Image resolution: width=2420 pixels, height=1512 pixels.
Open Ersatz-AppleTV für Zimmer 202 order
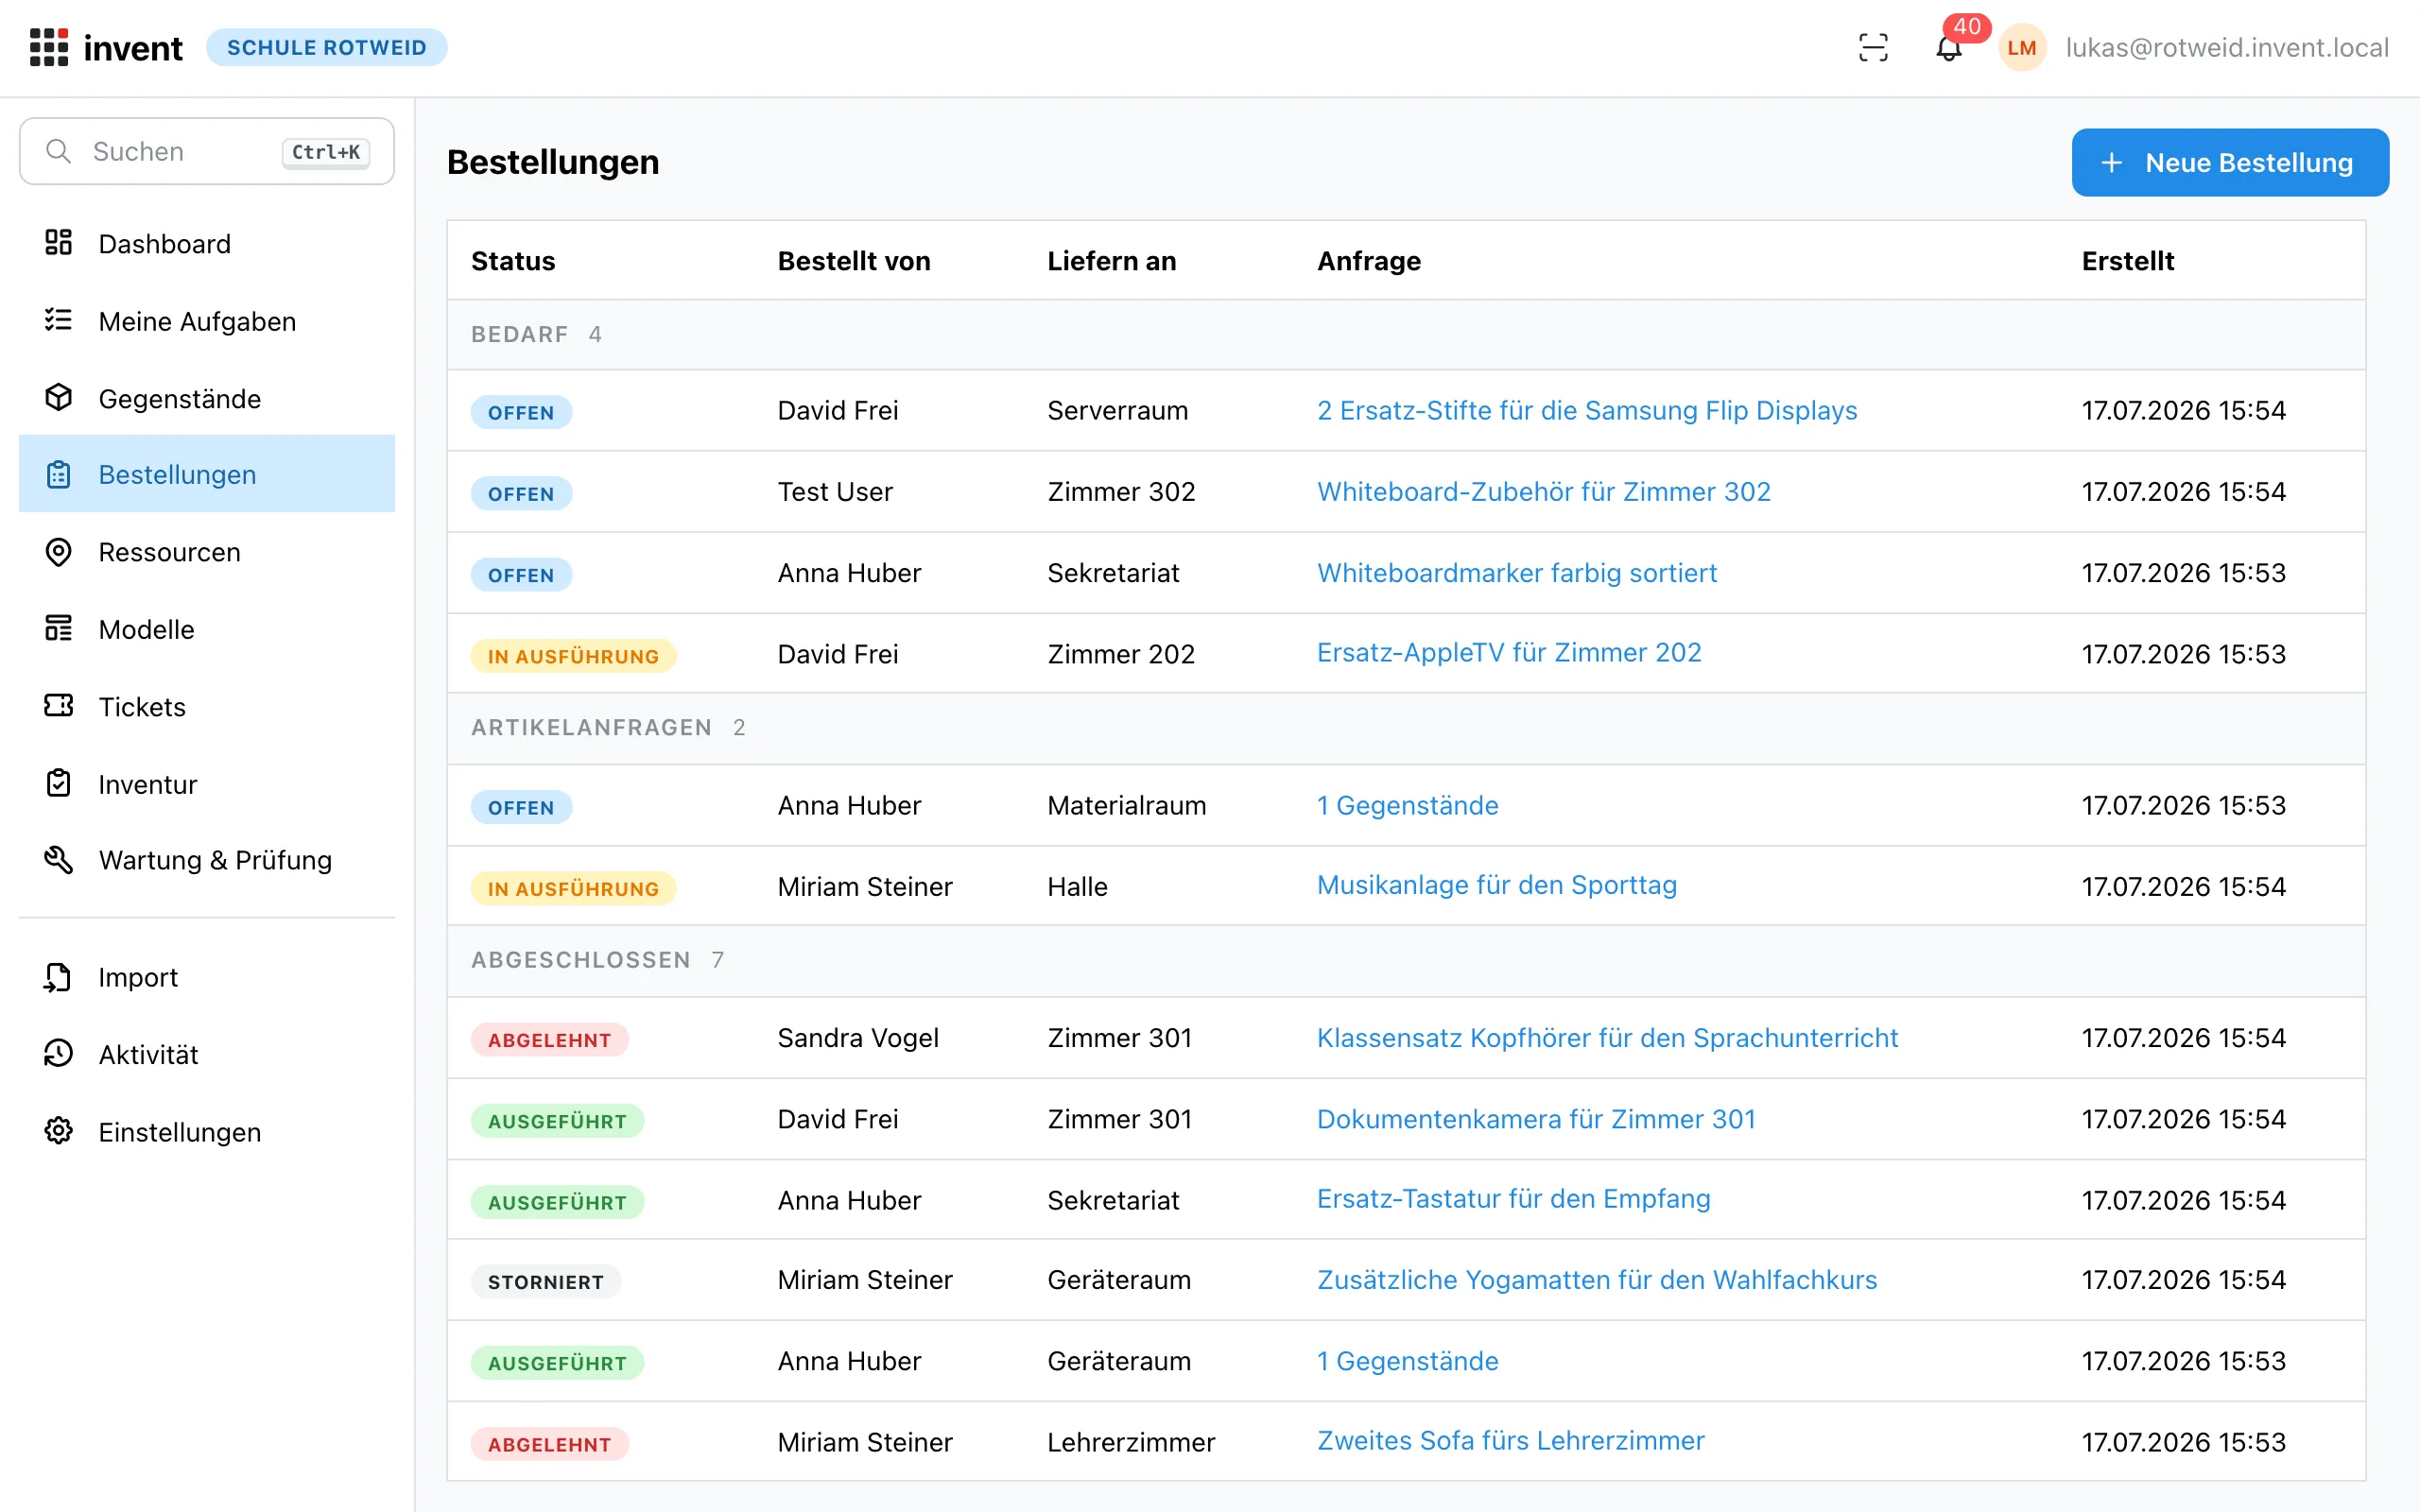pyautogui.click(x=1509, y=652)
